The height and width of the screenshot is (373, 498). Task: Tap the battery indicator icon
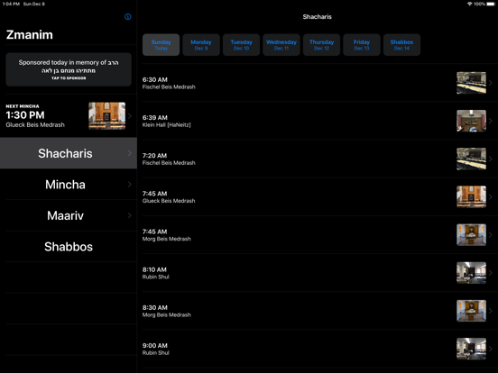point(491,4)
